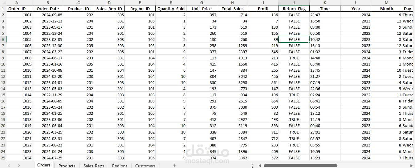
Task: Click the Region_ID header cell
Action: point(140,9)
